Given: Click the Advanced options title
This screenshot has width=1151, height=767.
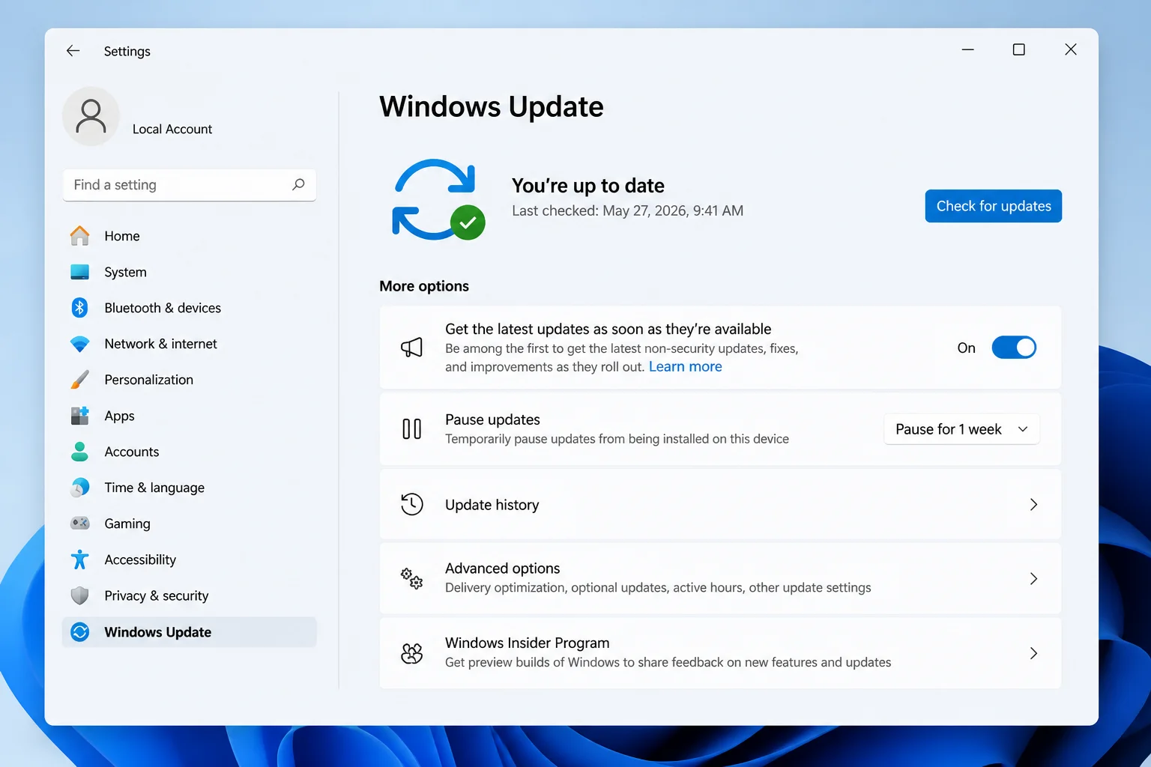Looking at the screenshot, I should click(503, 569).
